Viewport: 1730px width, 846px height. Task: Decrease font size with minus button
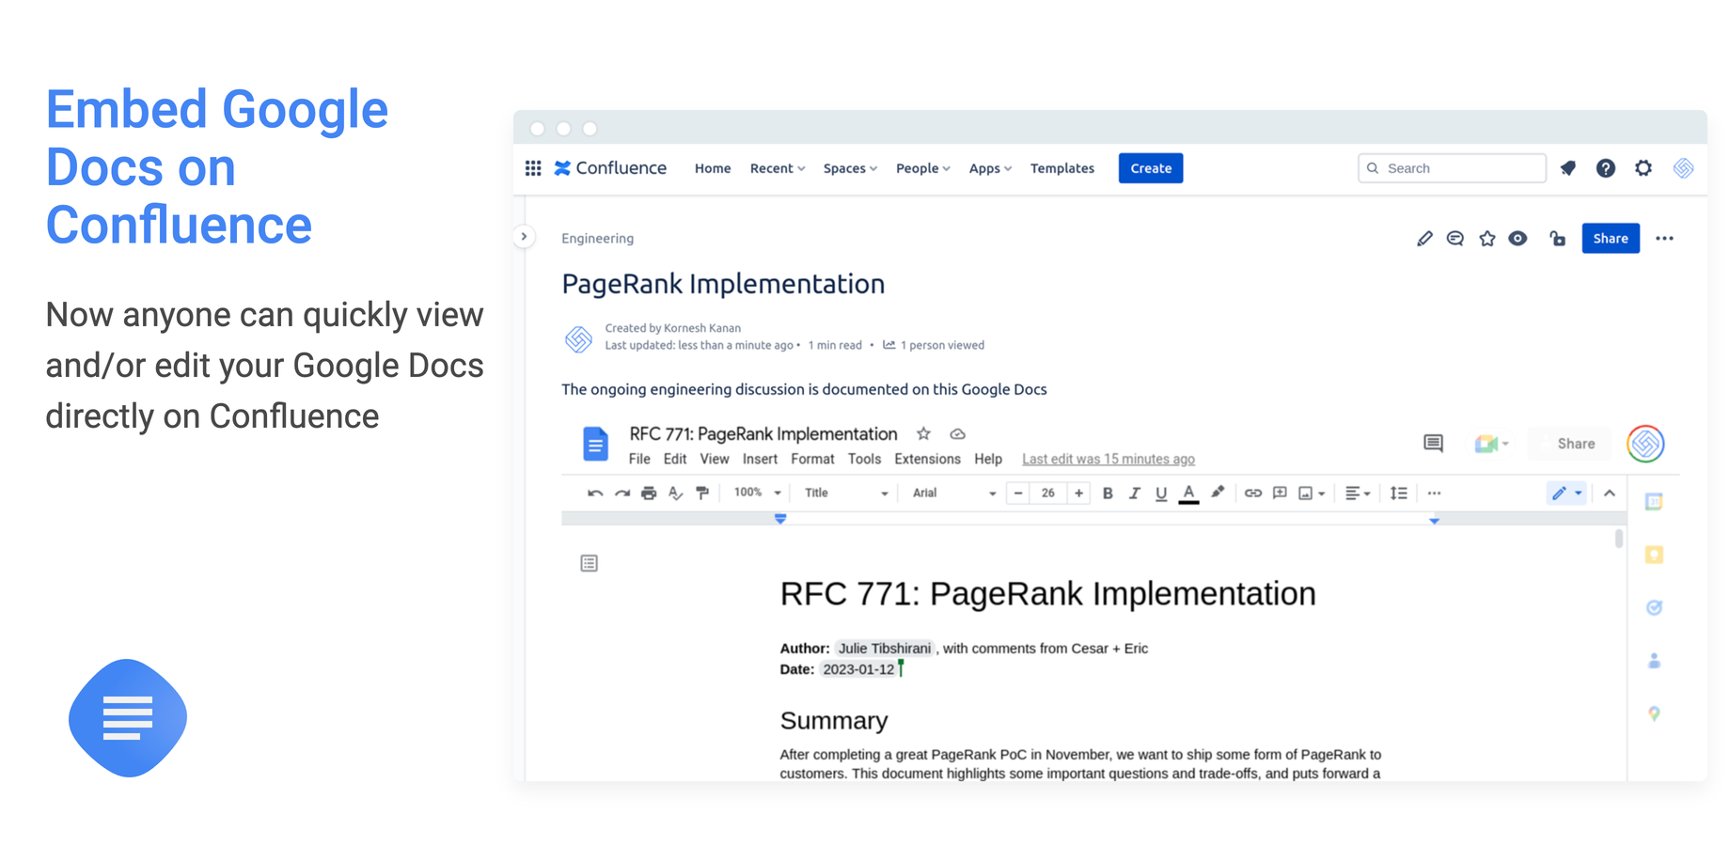[1018, 493]
